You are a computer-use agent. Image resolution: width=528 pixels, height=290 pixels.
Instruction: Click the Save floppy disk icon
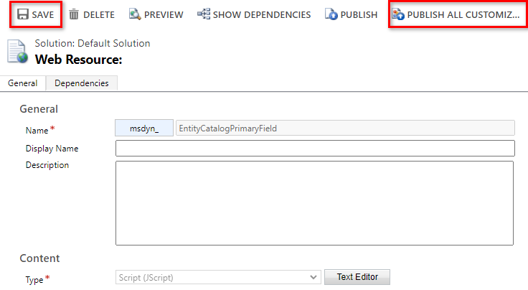[x=22, y=14]
